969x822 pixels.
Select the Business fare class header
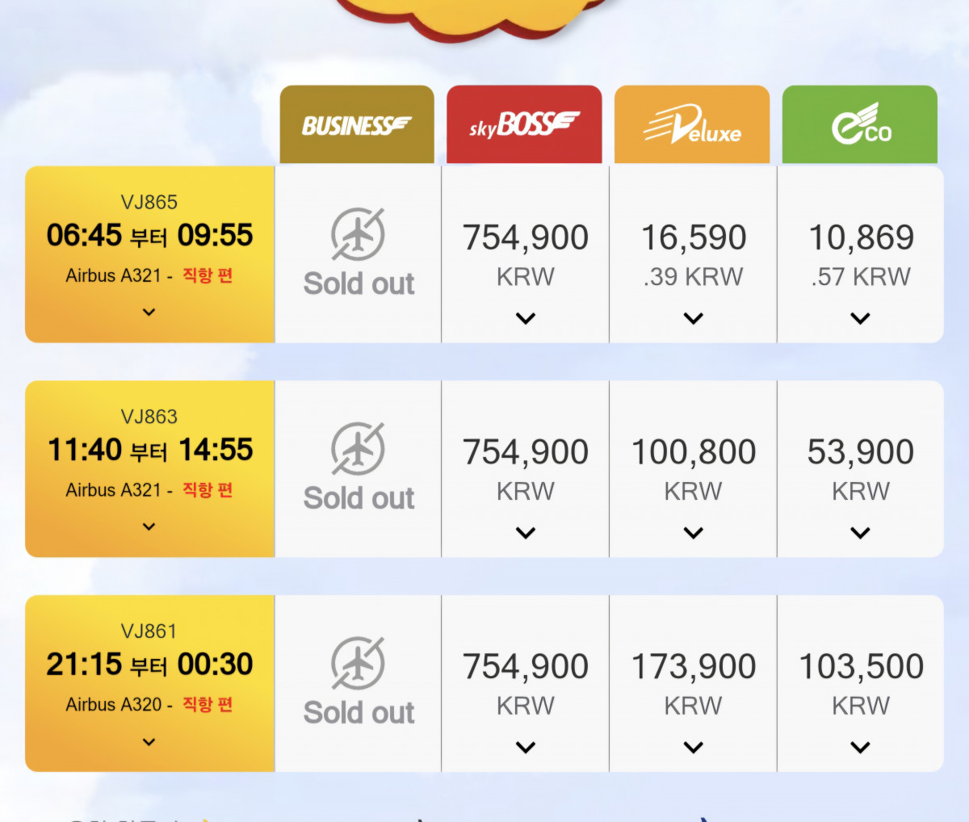(357, 125)
